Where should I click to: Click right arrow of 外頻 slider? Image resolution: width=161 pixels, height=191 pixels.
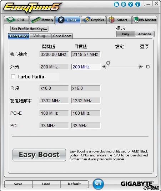pos(141,67)
